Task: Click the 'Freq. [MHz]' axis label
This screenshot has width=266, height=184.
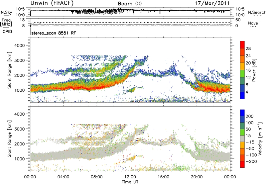Action: (x=6, y=22)
